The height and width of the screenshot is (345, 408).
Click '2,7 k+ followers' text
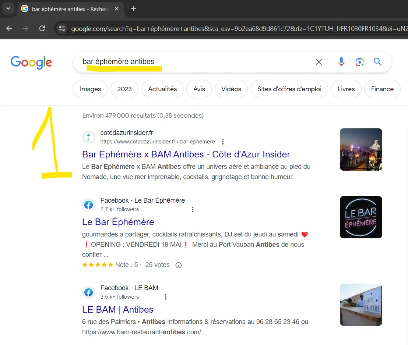pyautogui.click(x=119, y=209)
